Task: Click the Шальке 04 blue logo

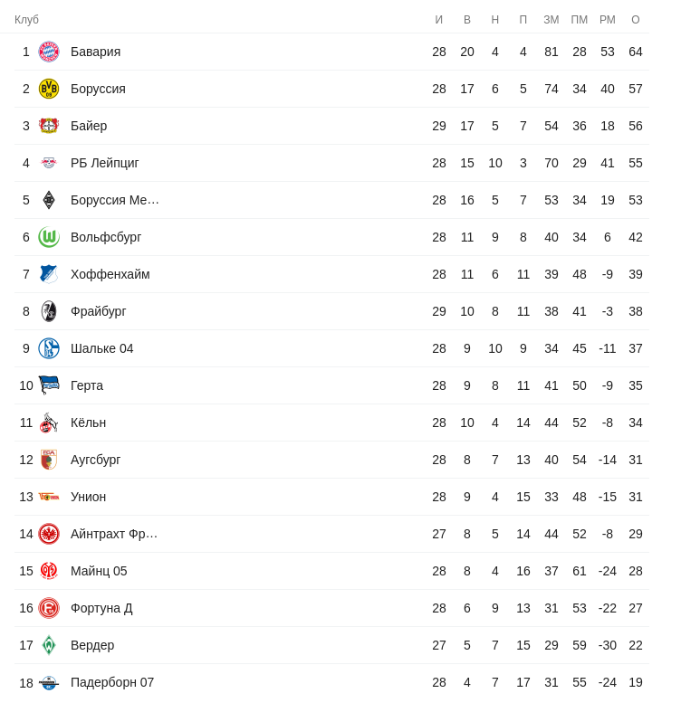Action: pyautogui.click(x=49, y=348)
